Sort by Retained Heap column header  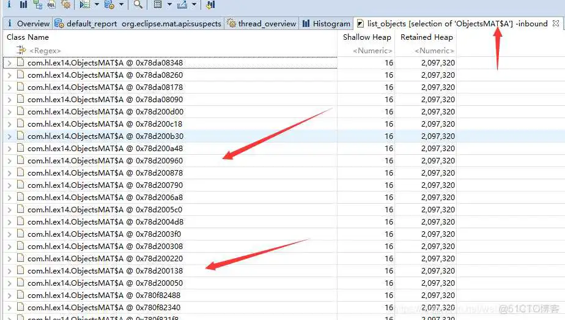pos(426,37)
